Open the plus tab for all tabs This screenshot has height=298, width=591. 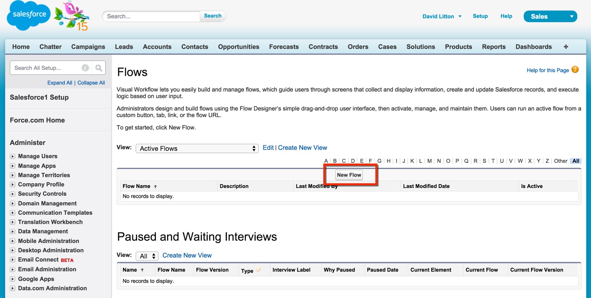point(566,47)
